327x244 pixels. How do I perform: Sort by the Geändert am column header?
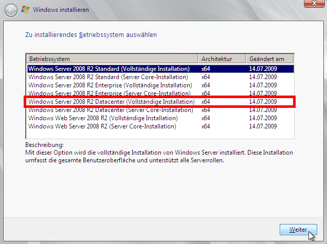click(x=269, y=59)
